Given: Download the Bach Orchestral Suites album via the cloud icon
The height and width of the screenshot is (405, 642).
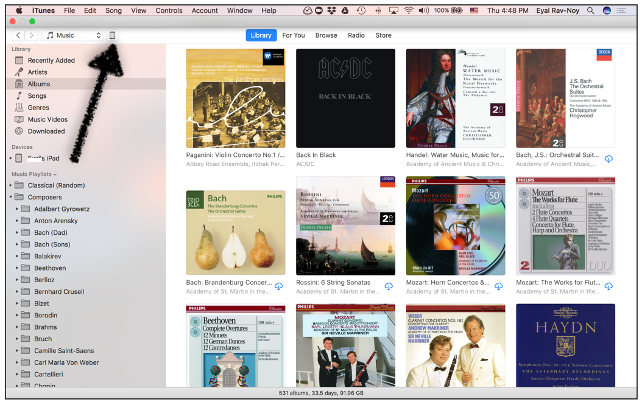Looking at the screenshot, I should pos(608,159).
